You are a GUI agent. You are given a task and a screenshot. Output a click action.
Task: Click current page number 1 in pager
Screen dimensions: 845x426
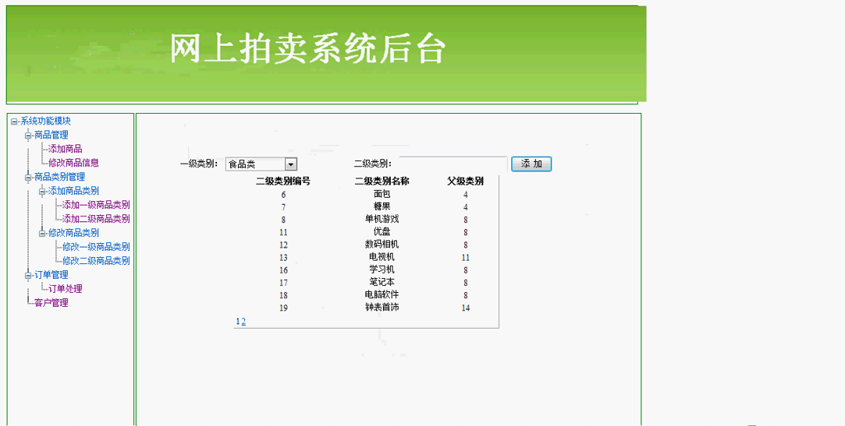click(x=238, y=322)
